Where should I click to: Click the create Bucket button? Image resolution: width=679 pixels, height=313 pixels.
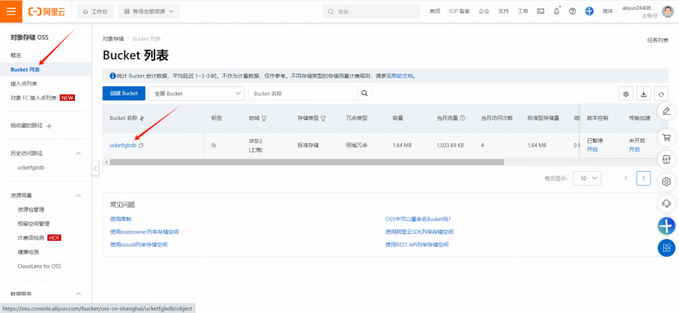click(x=124, y=94)
